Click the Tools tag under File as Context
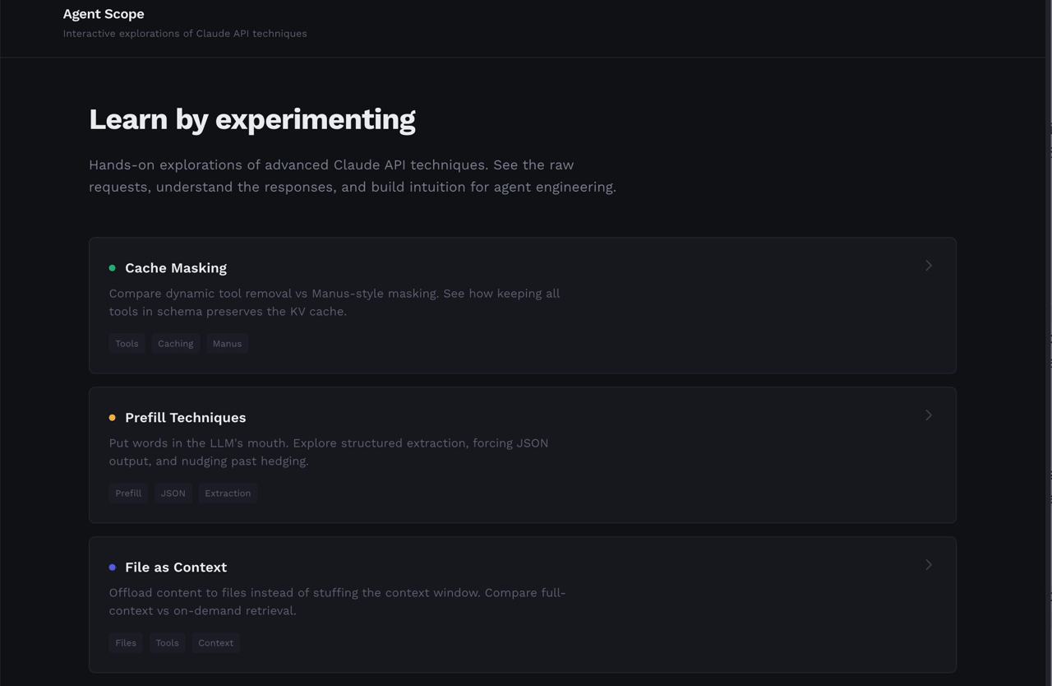 [x=167, y=643]
